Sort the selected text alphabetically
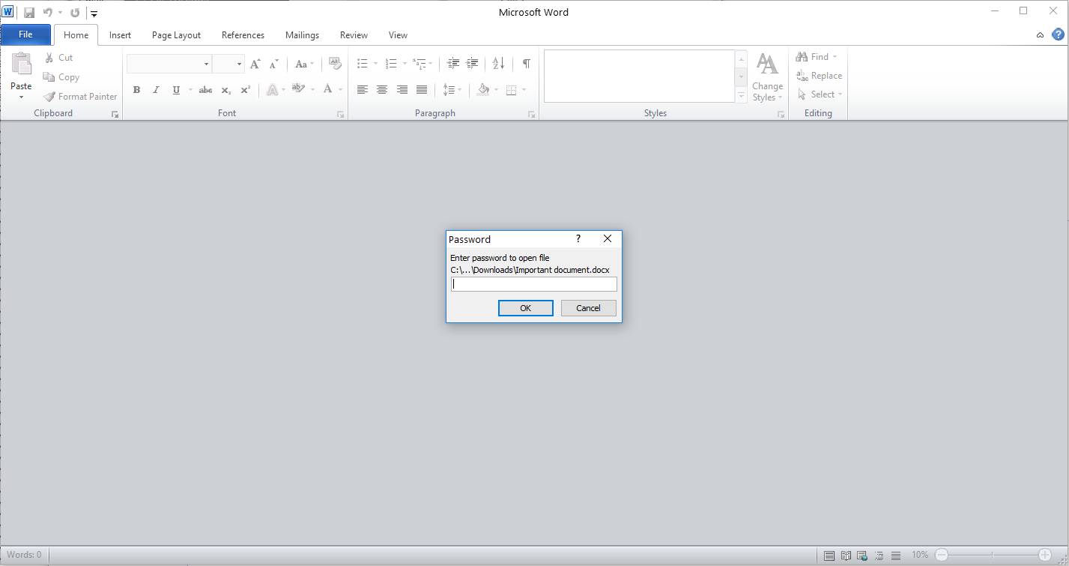Image resolution: width=1069 pixels, height=566 pixels. pyautogui.click(x=498, y=64)
